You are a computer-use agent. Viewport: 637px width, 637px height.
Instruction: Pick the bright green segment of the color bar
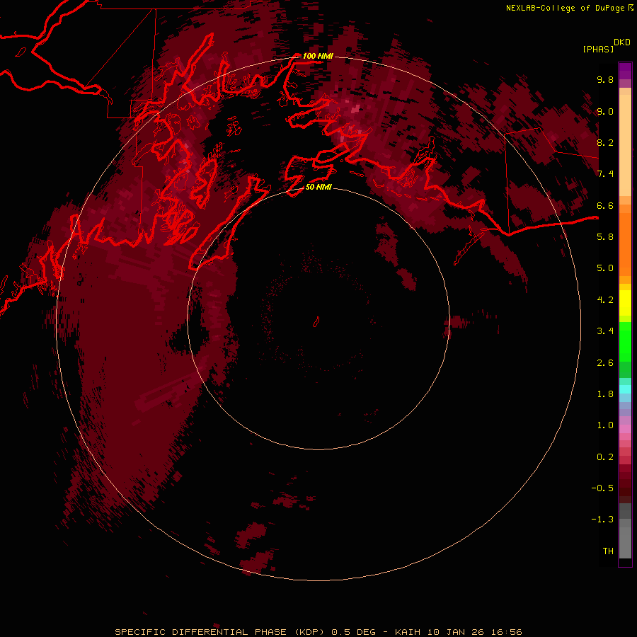[625, 342]
